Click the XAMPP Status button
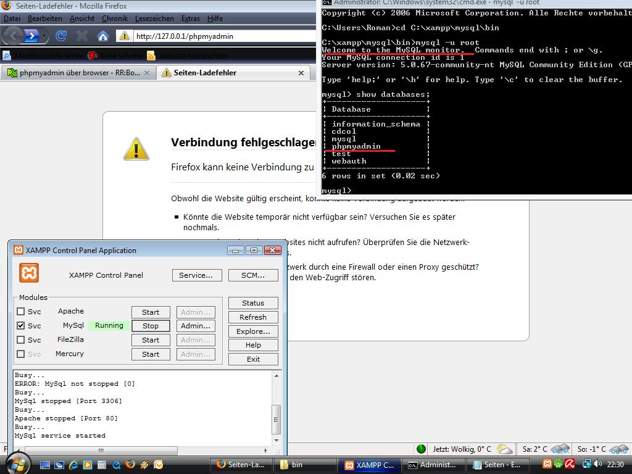Screen dimensions: 632x474 pos(253,303)
